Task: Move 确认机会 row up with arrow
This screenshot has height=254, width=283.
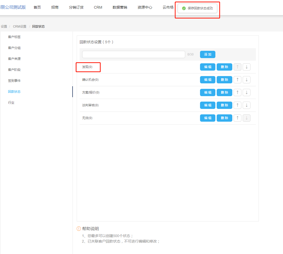Action: [x=237, y=80]
